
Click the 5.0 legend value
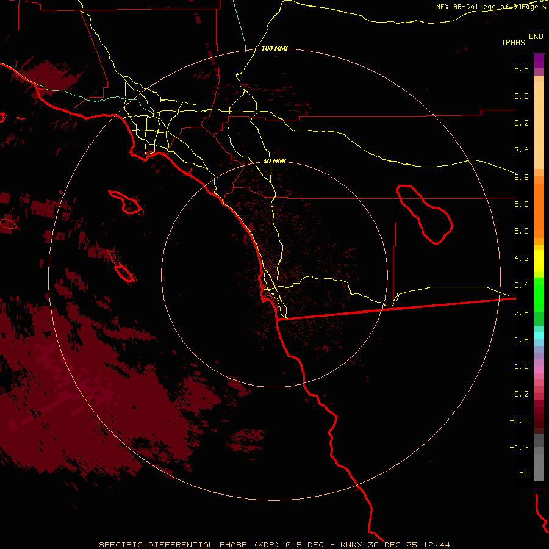click(522, 231)
